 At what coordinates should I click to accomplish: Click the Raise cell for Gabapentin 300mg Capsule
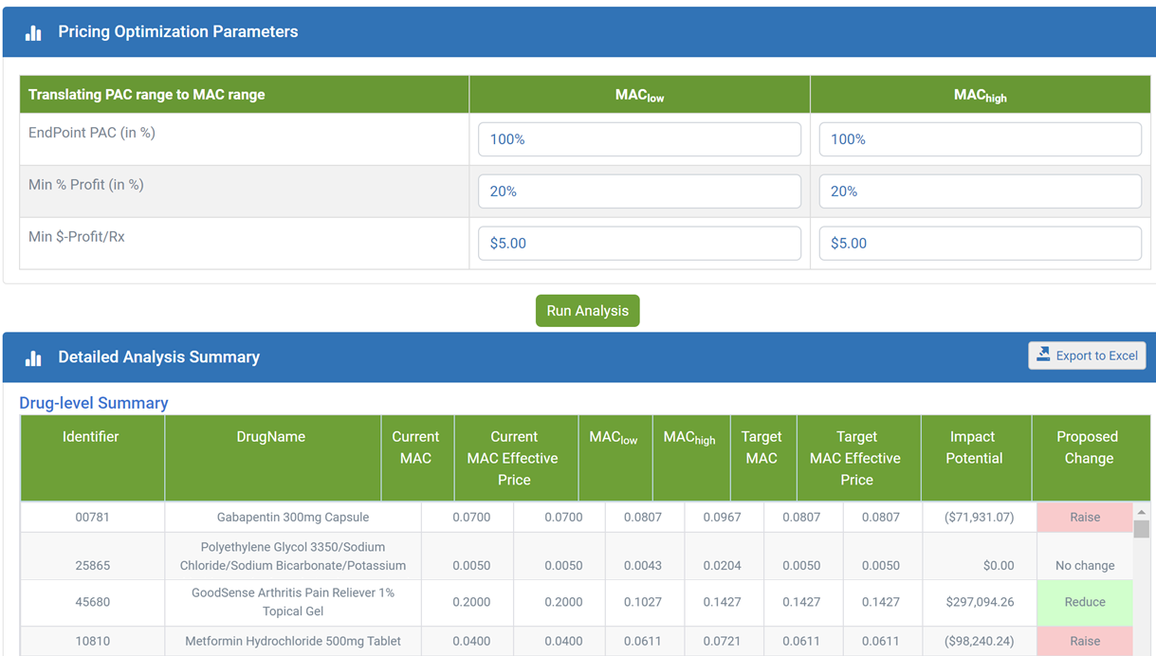[x=1085, y=517]
